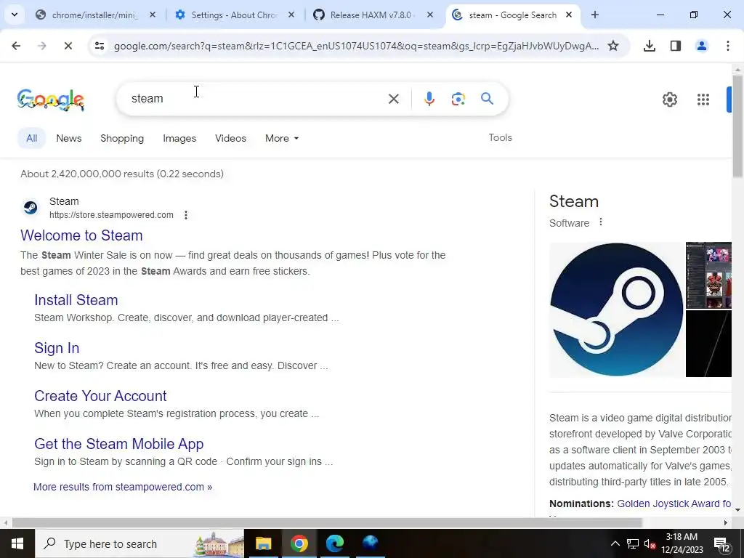Switch to the chrome/installer tab
This screenshot has width=744, height=558.
click(x=95, y=15)
